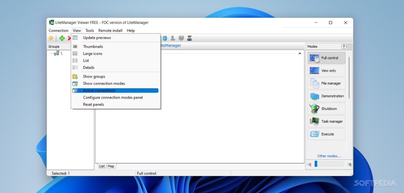Click the Modes panel vertical scrollbar
404x193 pixels.
point(349,78)
